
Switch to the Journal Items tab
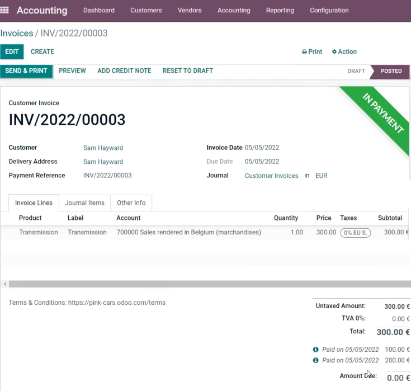click(84, 202)
